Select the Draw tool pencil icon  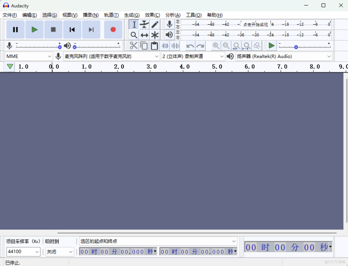(155, 24)
